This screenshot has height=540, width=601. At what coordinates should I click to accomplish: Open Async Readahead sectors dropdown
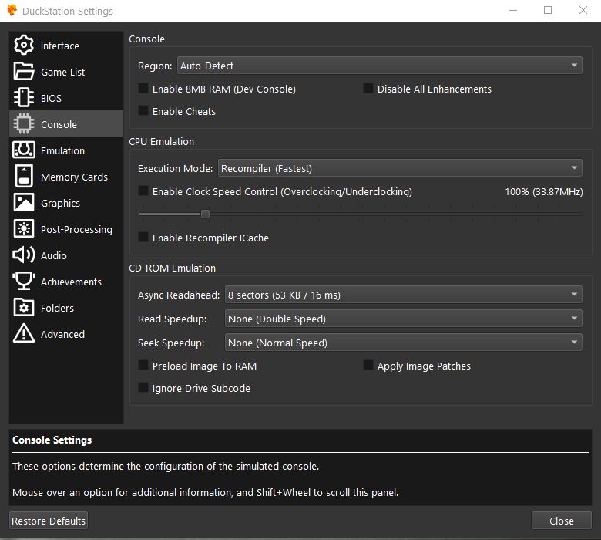(x=403, y=295)
